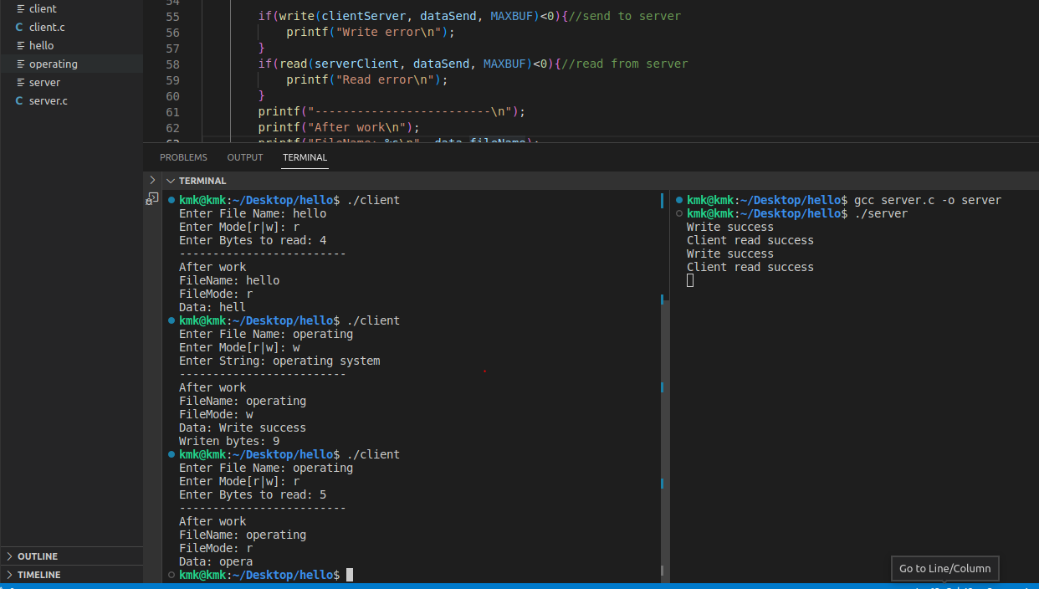1039x589 pixels.
Task: Click the cursor at the last client prompt
Action: pos(350,575)
